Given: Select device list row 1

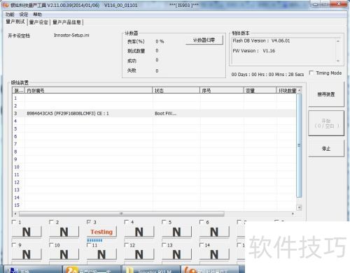Looking at the screenshot, I should [x=154, y=98].
